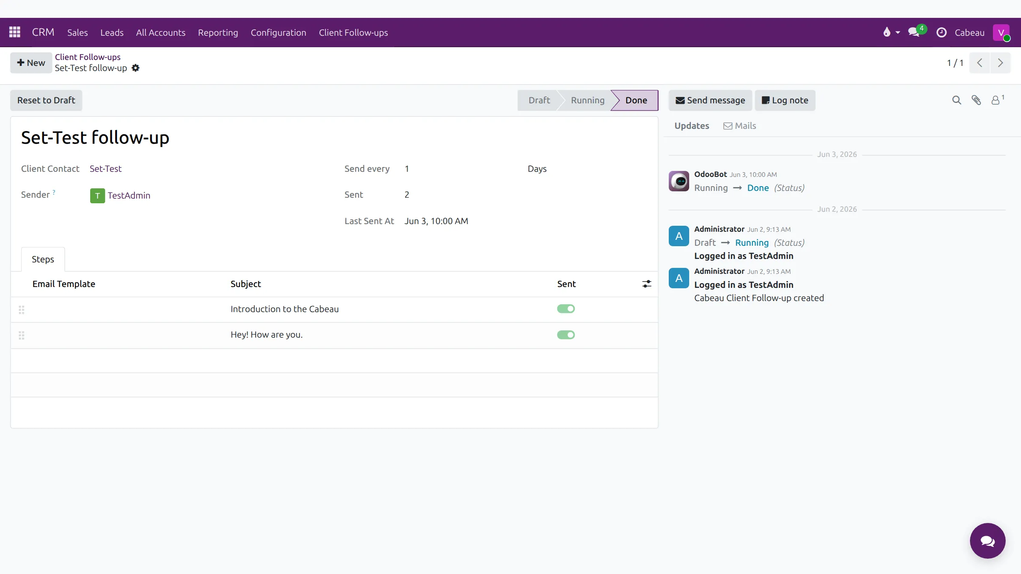Screen dimensions: 1021x574
Task: Open attachments paperclip icon
Action: (976, 100)
